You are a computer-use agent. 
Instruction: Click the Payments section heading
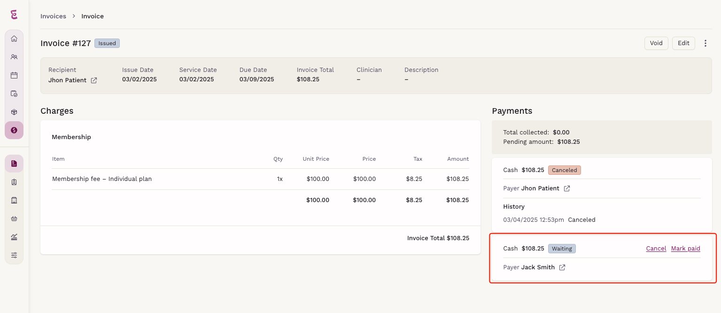pyautogui.click(x=512, y=111)
